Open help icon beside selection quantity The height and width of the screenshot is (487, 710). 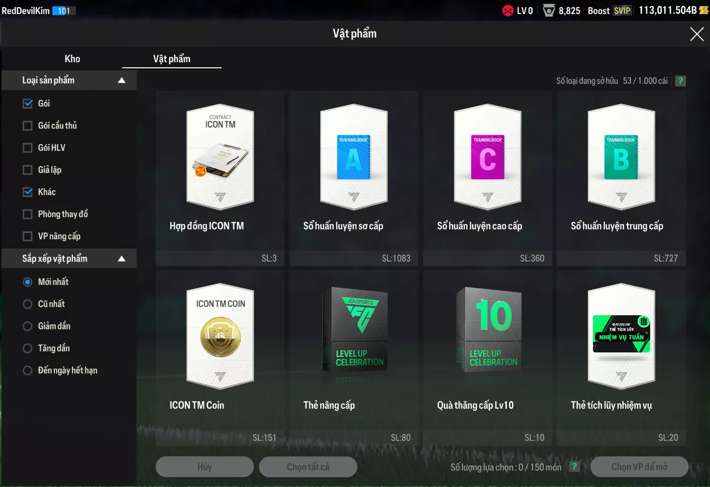pos(574,467)
